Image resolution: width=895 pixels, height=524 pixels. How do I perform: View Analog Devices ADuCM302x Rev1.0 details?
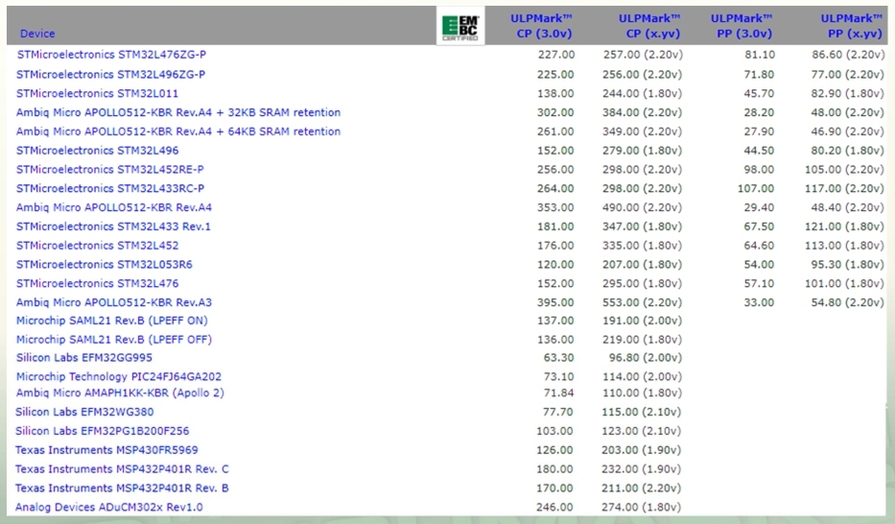[x=109, y=507]
